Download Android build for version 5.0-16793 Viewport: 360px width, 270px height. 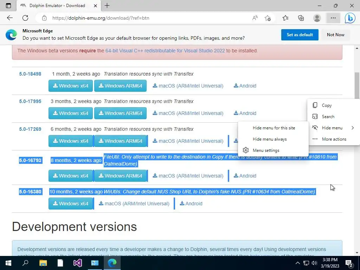pos(245,176)
